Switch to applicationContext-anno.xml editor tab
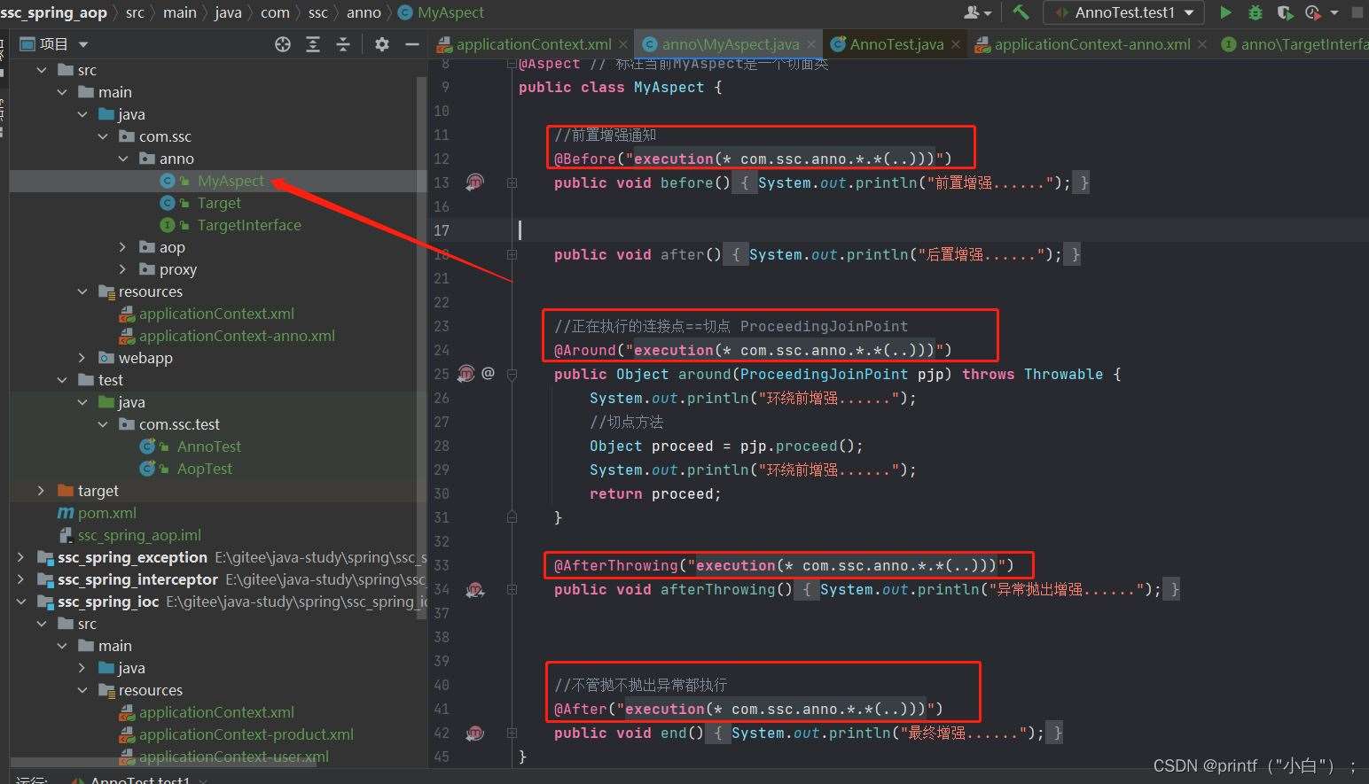The height and width of the screenshot is (784, 1369). tap(1091, 44)
